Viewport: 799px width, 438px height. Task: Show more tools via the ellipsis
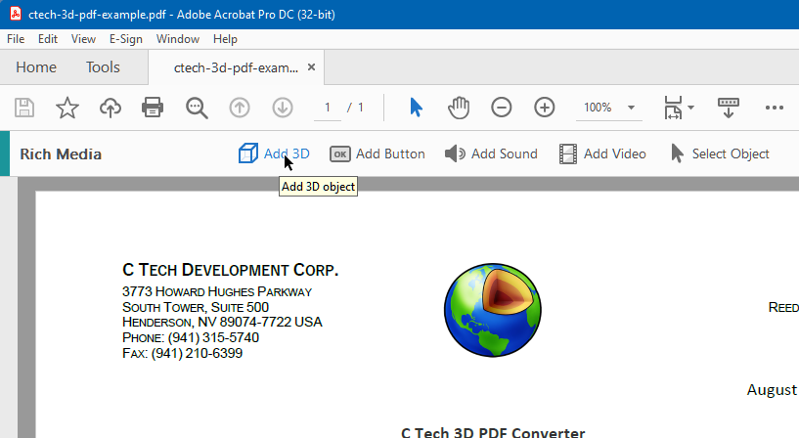(x=774, y=108)
